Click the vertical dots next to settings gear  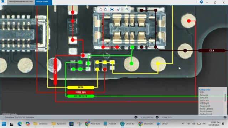click(x=197, y=2)
